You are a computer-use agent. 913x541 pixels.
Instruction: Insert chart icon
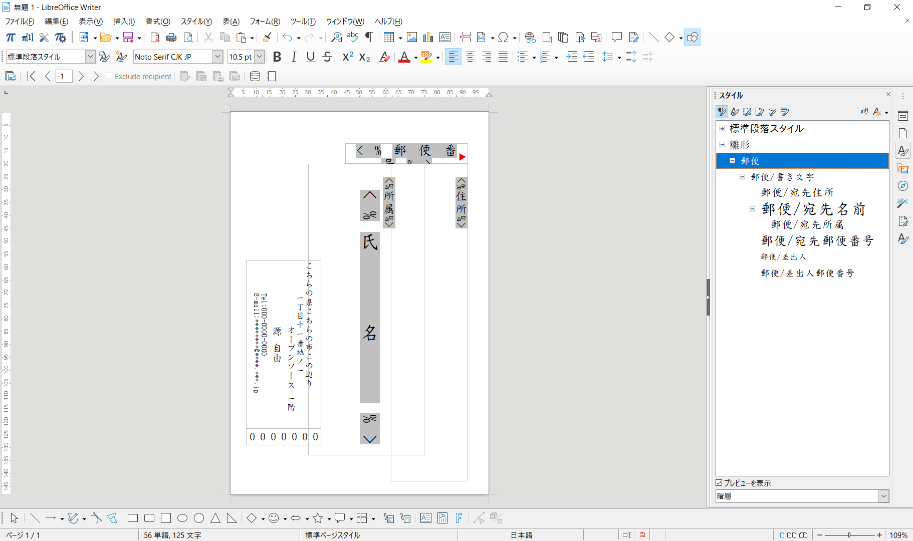click(x=428, y=38)
